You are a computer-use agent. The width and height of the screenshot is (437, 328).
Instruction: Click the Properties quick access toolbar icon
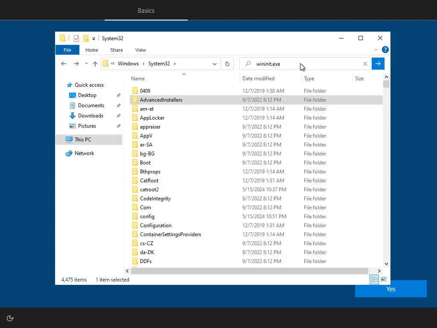[x=76, y=38]
